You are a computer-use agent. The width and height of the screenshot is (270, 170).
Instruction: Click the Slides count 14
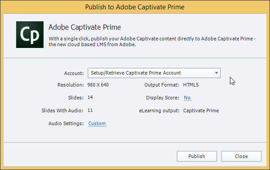90,98
